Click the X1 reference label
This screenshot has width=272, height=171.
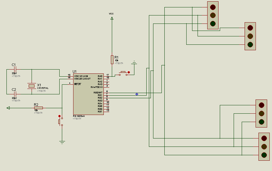point(39,85)
